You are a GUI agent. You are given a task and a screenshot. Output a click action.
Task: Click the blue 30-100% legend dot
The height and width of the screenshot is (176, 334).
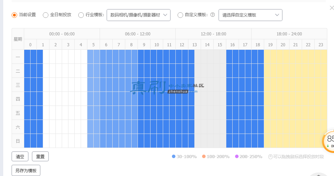[174, 156]
